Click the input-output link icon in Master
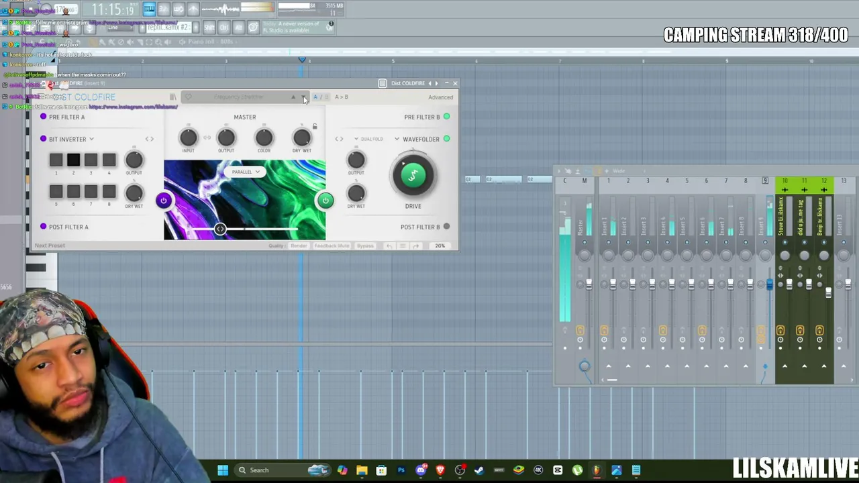The height and width of the screenshot is (483, 859). pos(207,138)
